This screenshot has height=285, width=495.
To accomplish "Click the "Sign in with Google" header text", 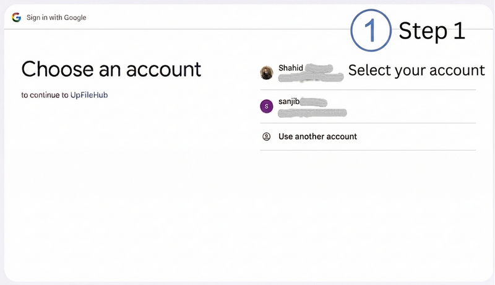I will pyautogui.click(x=56, y=17).
